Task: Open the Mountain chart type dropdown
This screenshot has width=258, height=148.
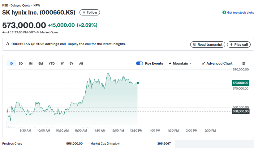Action: [x=180, y=63]
